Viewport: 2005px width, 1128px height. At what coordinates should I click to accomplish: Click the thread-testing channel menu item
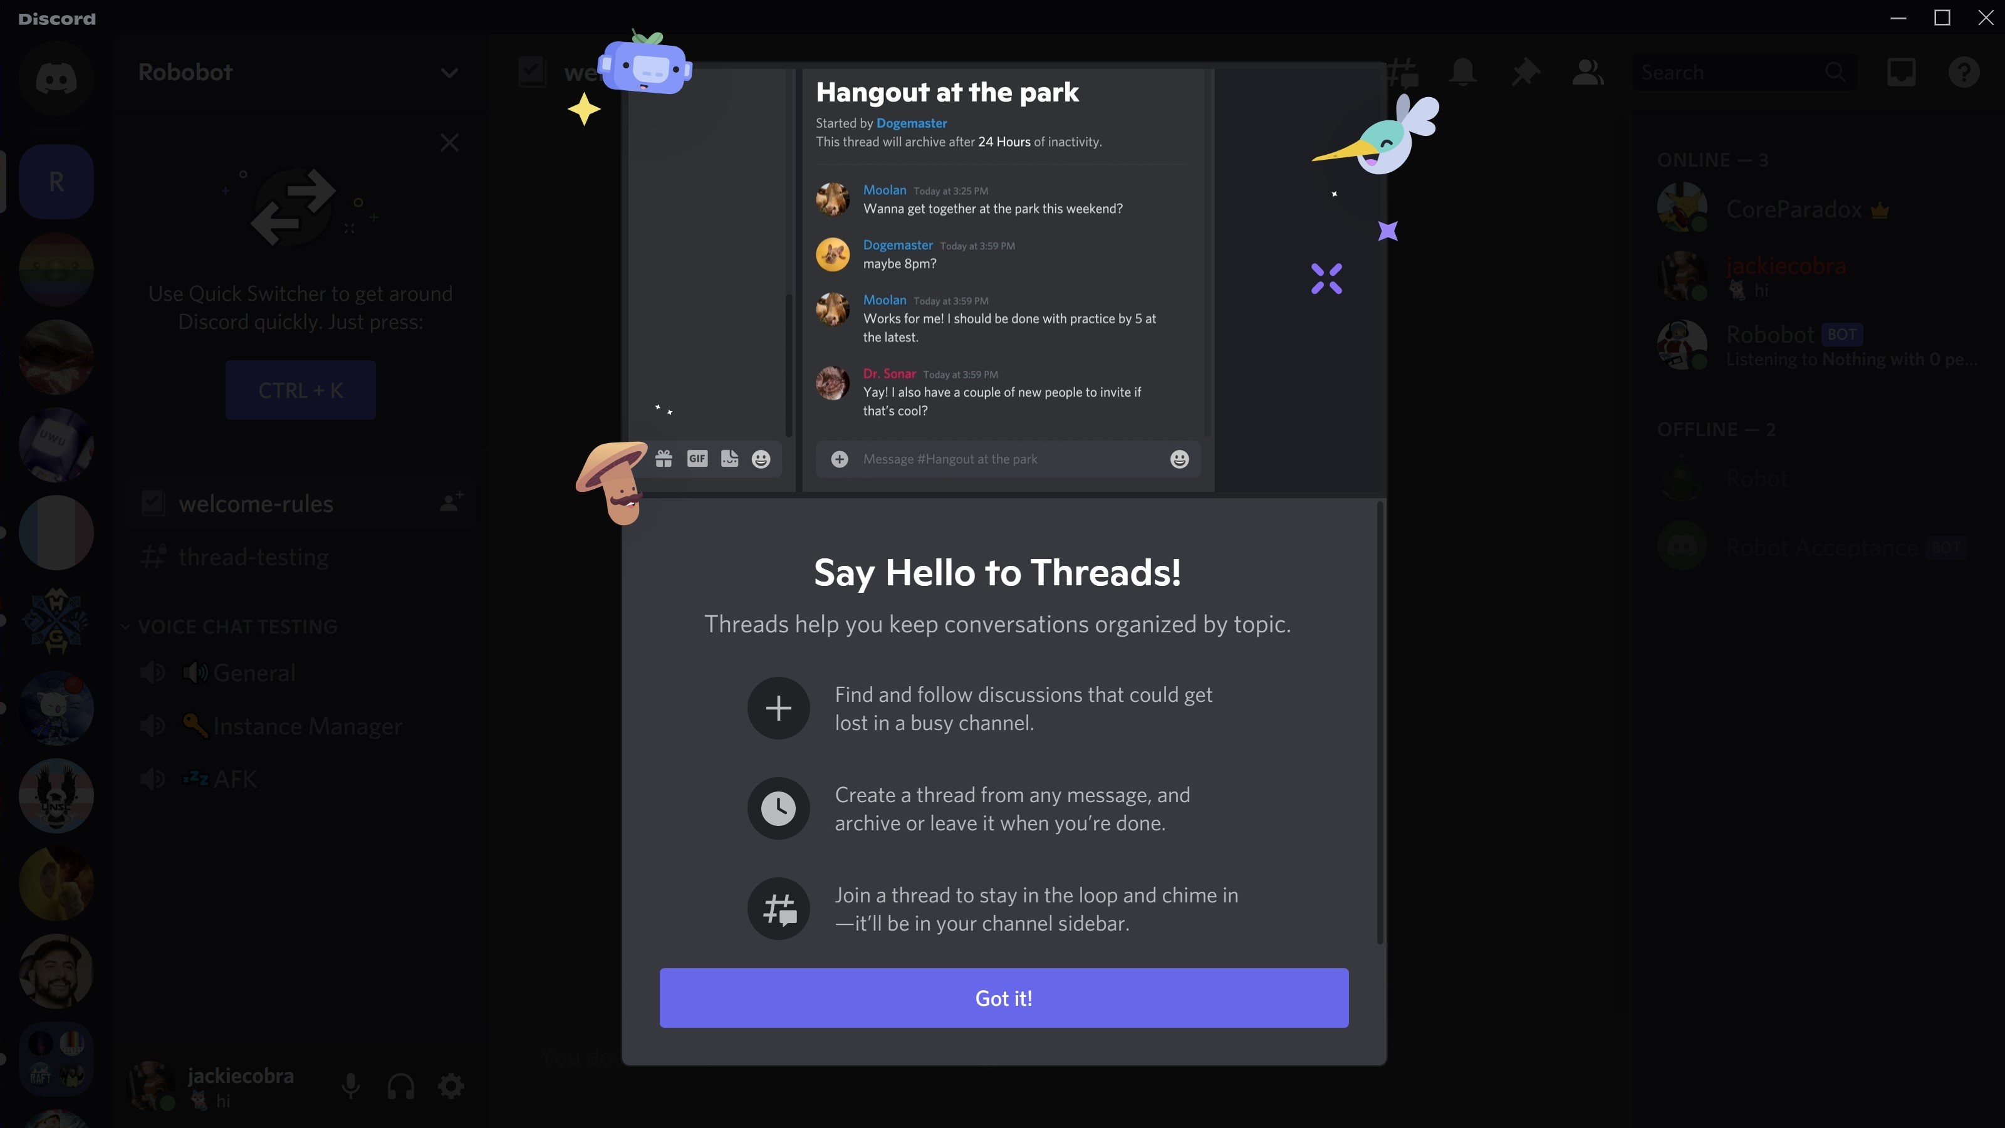tap(253, 556)
